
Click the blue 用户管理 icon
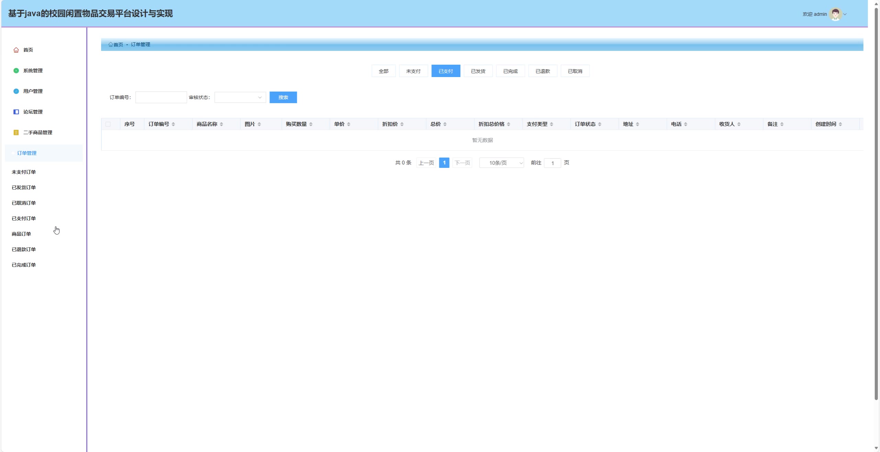point(16,91)
